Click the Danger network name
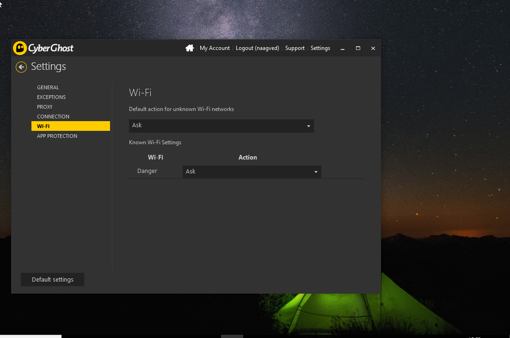 147,171
